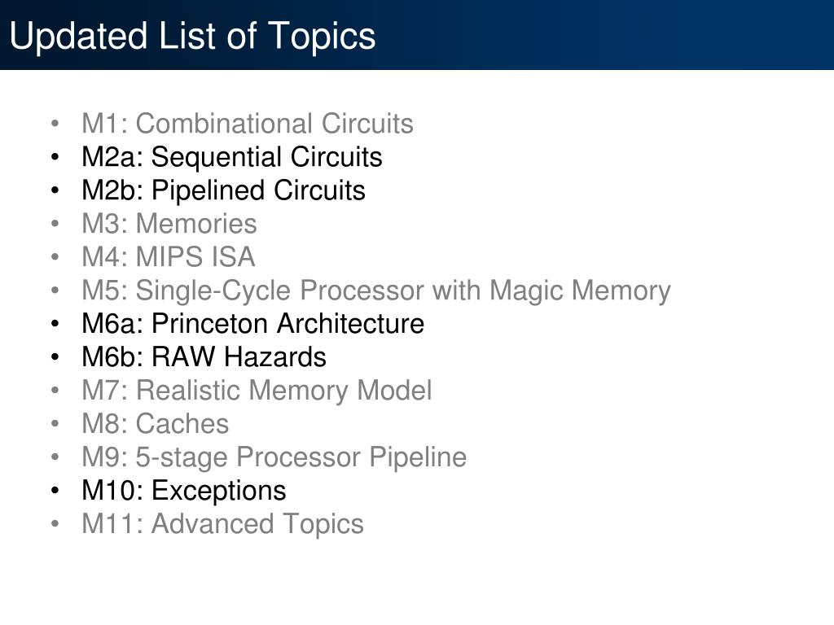
Task: Click the M6b: RAW Hazards entry
Action: pos(204,357)
